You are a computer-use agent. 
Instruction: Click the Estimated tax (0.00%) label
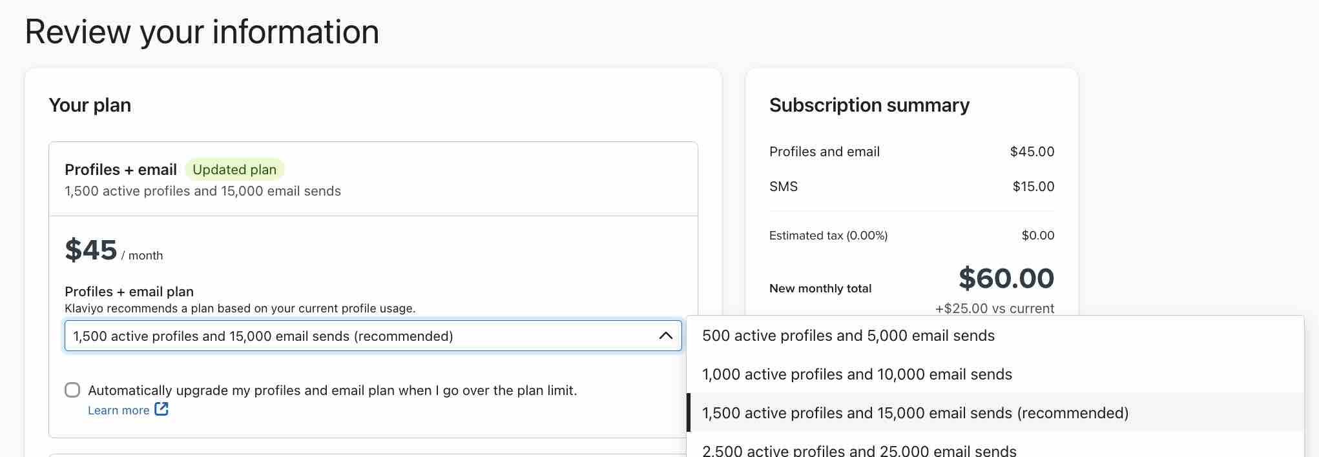coord(828,236)
